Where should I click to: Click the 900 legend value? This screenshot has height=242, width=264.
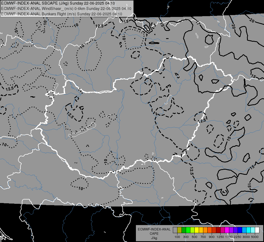tap(212, 237)
